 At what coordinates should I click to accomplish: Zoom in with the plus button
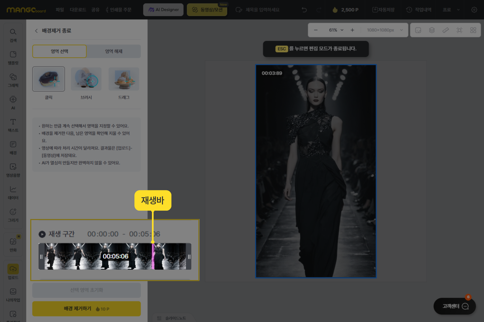coord(352,30)
